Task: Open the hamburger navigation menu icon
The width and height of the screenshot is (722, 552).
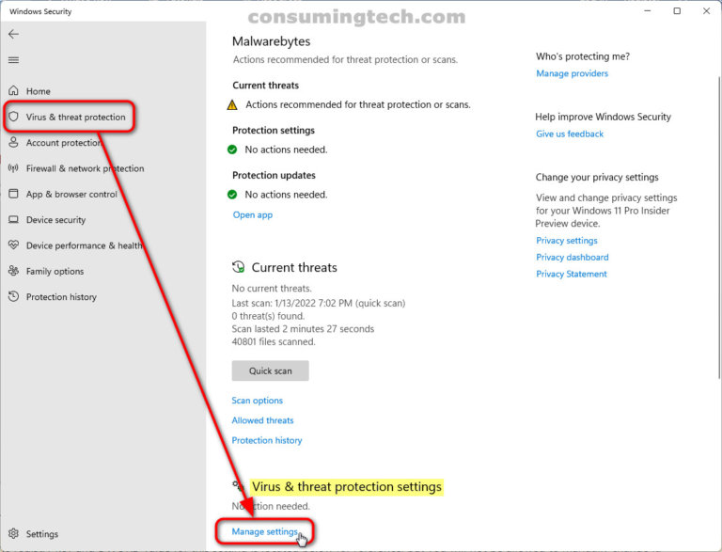Action: [13, 60]
